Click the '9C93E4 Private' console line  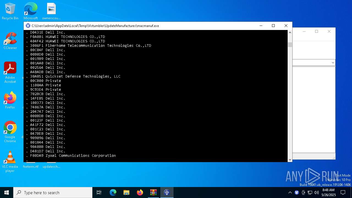43,90
